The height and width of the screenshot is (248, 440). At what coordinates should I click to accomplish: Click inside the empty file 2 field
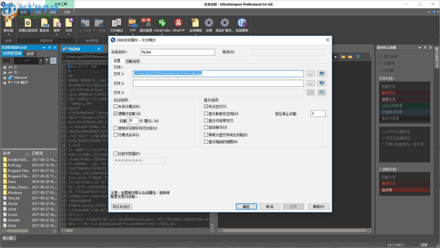pyautogui.click(x=218, y=83)
